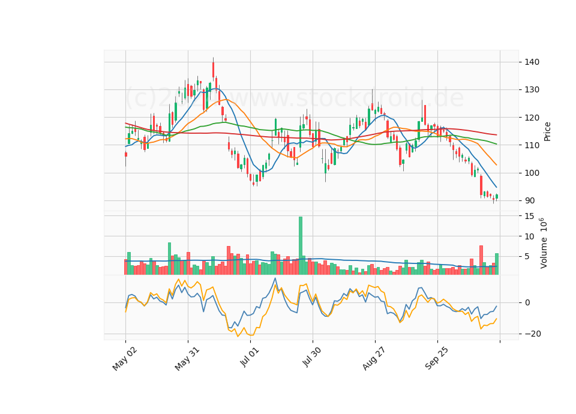Image resolution: width=576 pixels, height=414 pixels.
Task: Click the May 31 date label
Action: point(187,359)
